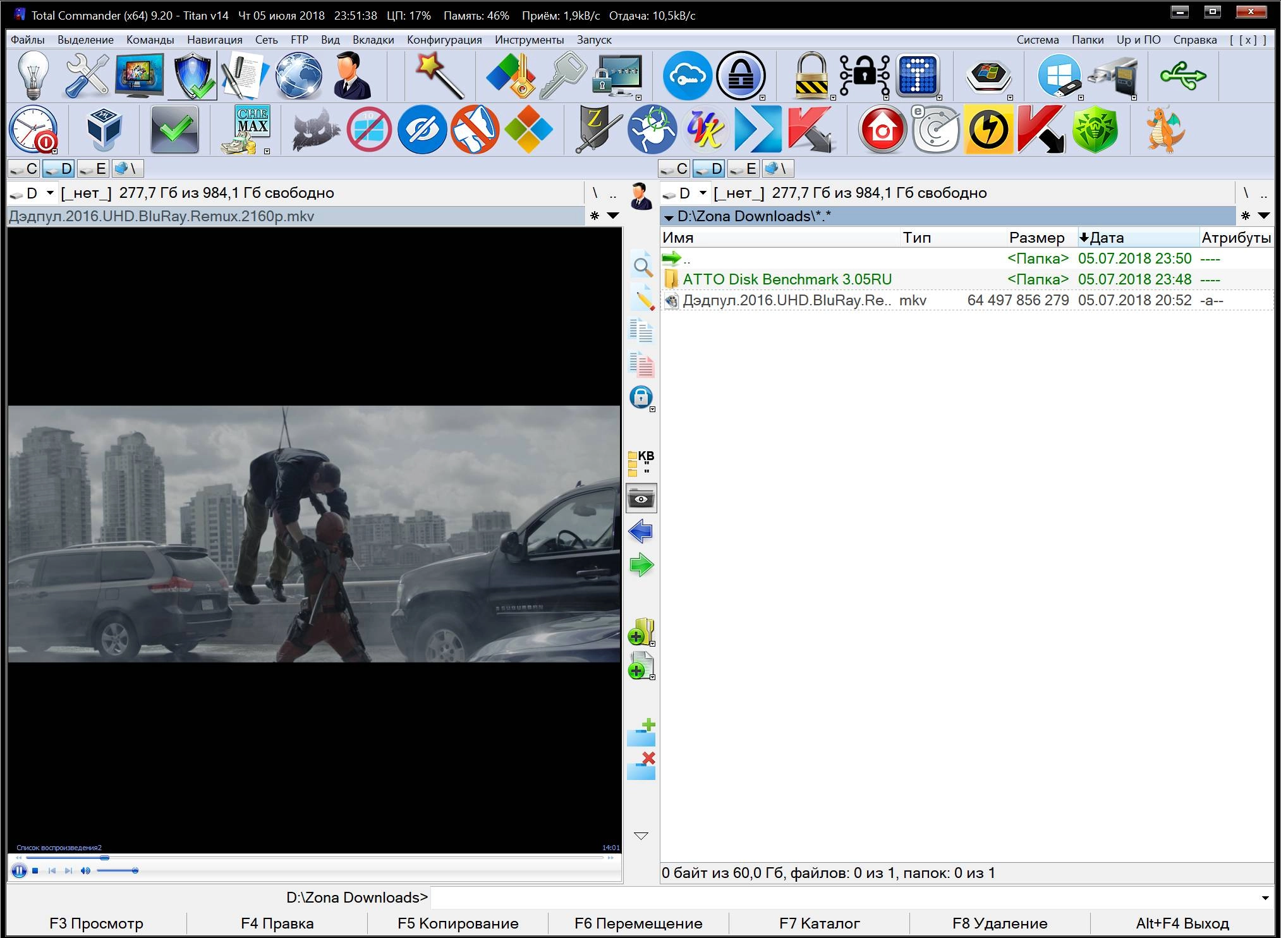Screen dimensions: 1281x938
Task: Open the wrench and screwdriver tools icon
Action: coord(87,75)
